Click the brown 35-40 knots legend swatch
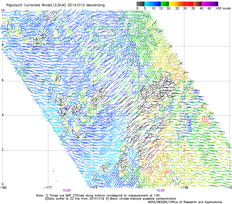Viewport: 232px width, 204px height. click(x=198, y=4)
